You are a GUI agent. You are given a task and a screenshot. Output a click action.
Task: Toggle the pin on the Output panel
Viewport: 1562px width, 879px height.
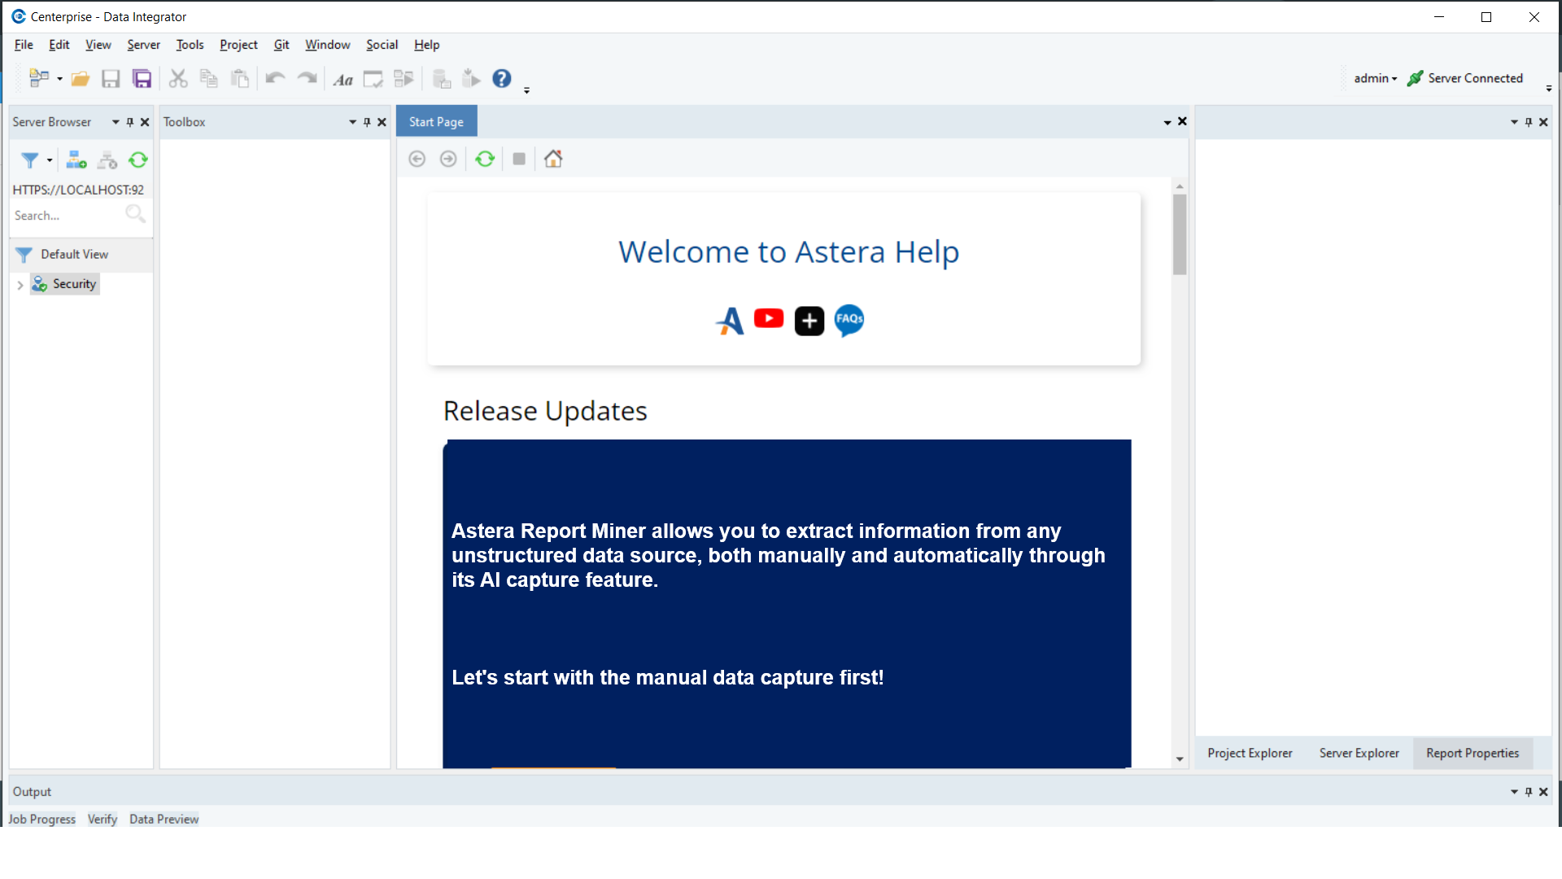[x=1529, y=792]
